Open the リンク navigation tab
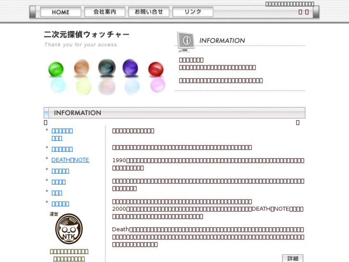This screenshot has width=349, height=262. pyautogui.click(x=193, y=12)
